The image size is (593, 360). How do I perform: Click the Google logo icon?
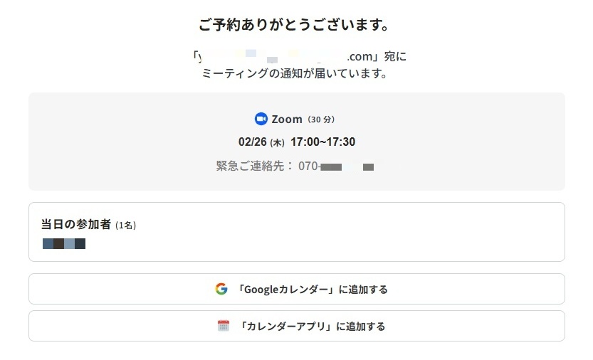click(221, 289)
